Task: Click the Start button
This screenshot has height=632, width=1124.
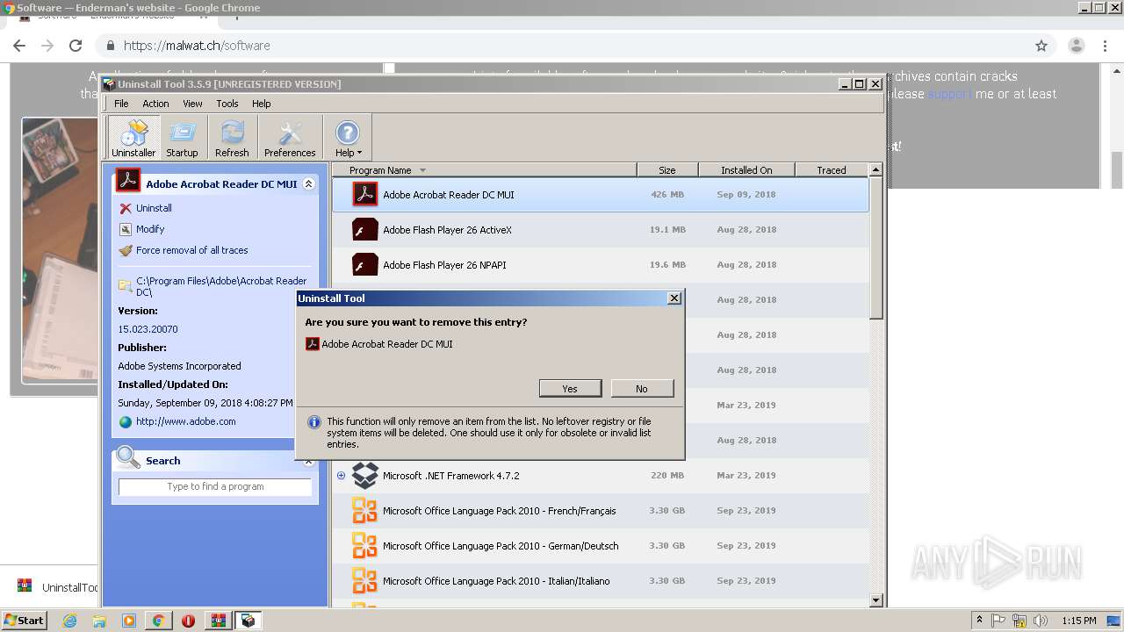Action: click(25, 621)
